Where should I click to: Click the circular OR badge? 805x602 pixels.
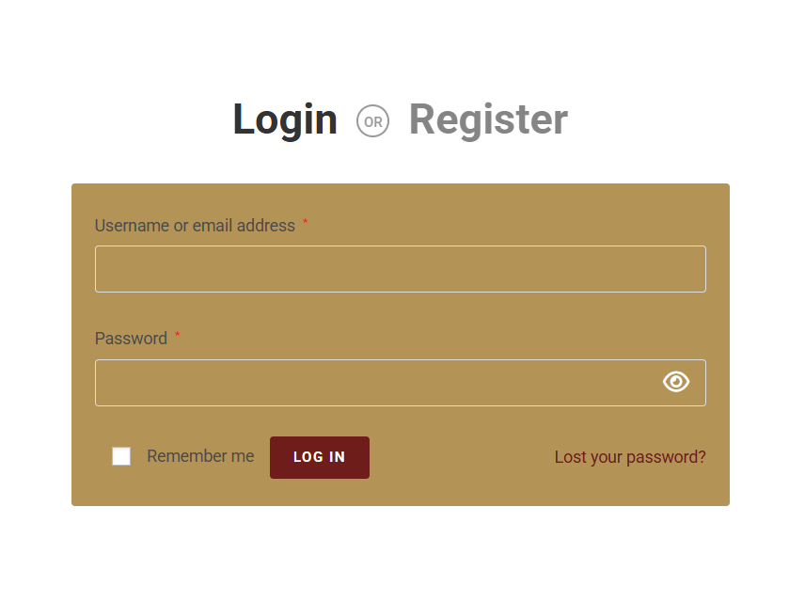(372, 121)
